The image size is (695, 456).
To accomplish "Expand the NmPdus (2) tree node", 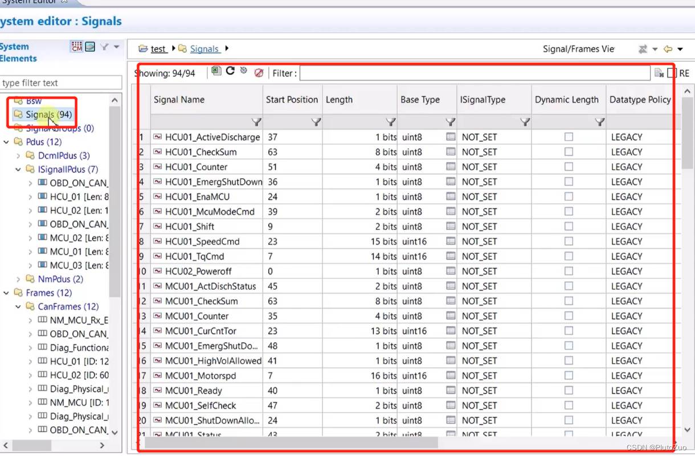I will 18,279.
